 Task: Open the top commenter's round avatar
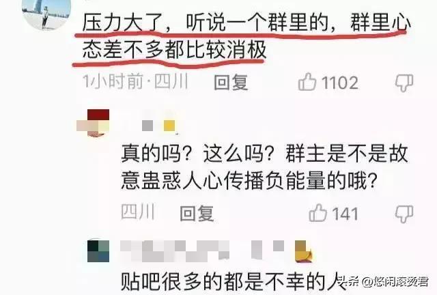[x=46, y=14]
